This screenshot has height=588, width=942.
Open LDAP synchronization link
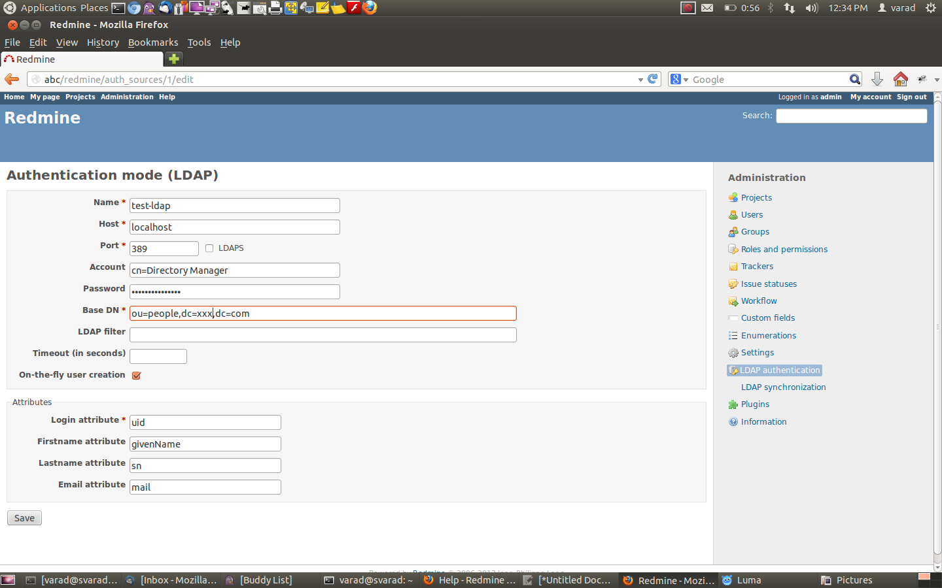coord(783,387)
